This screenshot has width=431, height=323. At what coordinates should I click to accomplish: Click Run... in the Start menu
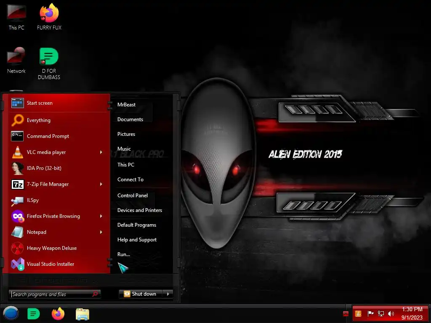point(124,254)
